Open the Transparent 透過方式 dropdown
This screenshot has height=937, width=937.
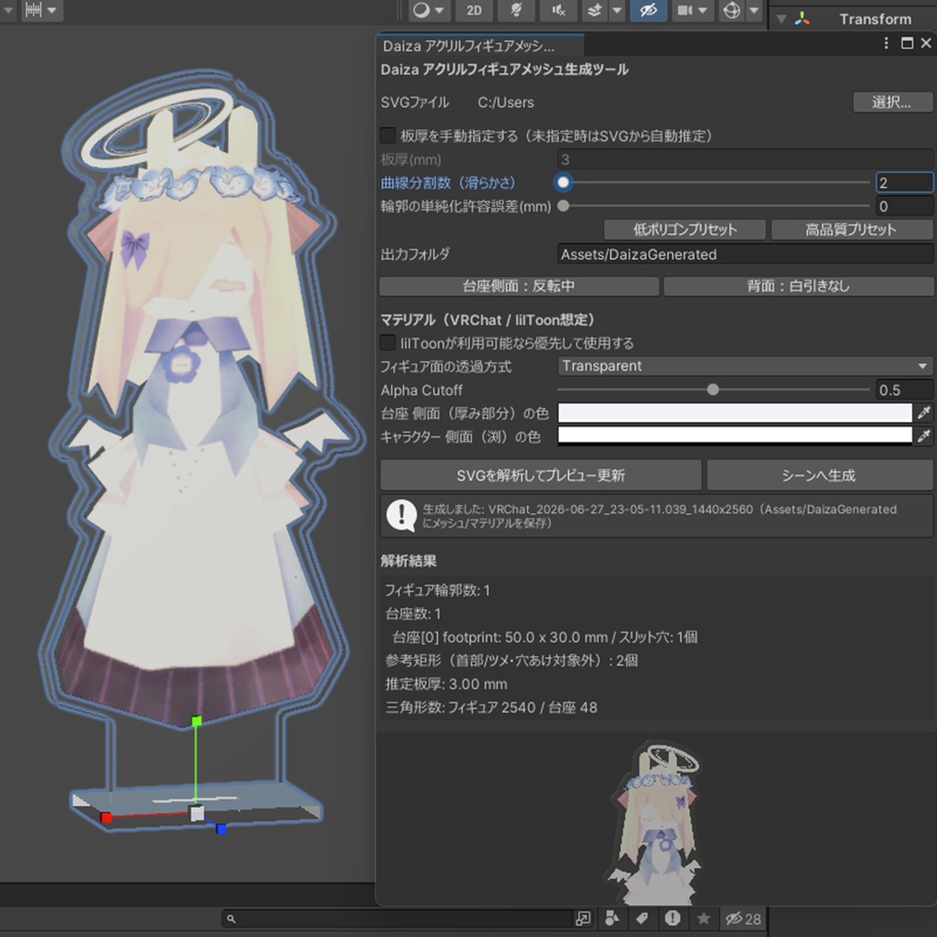tap(745, 366)
